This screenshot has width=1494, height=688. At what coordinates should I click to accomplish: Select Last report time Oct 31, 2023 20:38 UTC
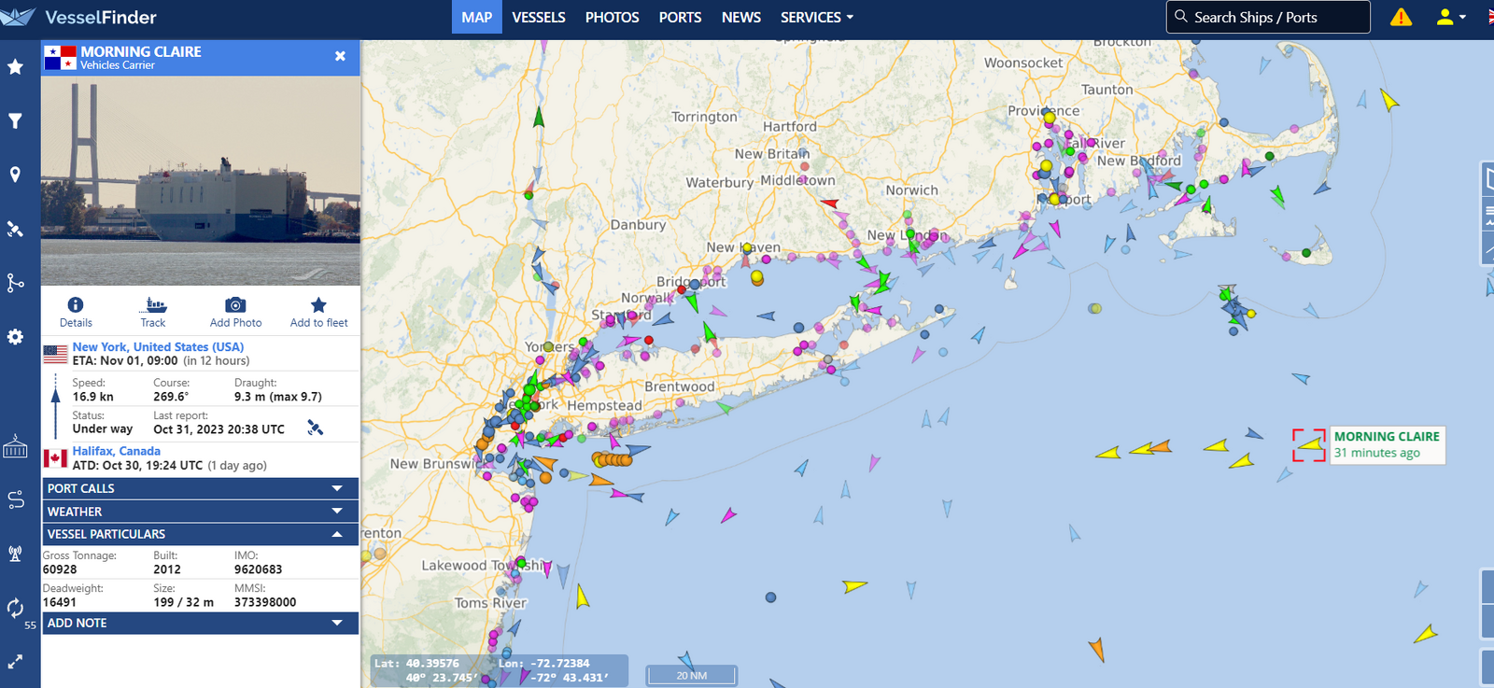pos(219,429)
